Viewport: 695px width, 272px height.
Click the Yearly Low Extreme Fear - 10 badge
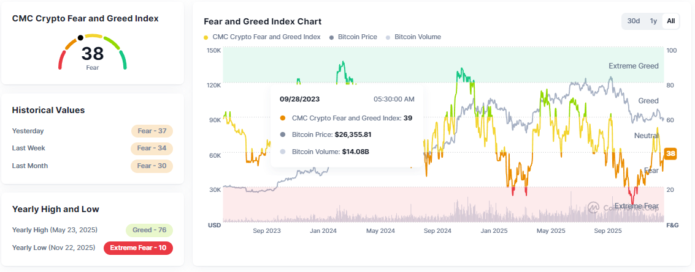point(138,248)
